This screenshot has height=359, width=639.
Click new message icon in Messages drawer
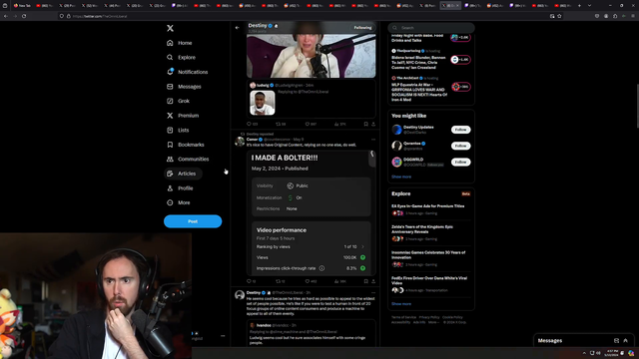tap(616, 341)
